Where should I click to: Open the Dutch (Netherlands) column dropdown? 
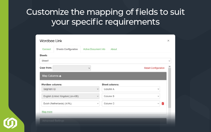pyautogui.click(x=70, y=103)
